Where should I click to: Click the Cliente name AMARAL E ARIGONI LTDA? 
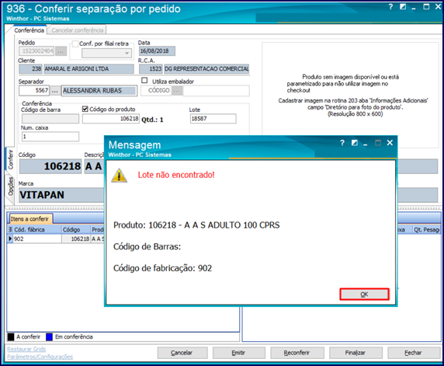coord(88,69)
